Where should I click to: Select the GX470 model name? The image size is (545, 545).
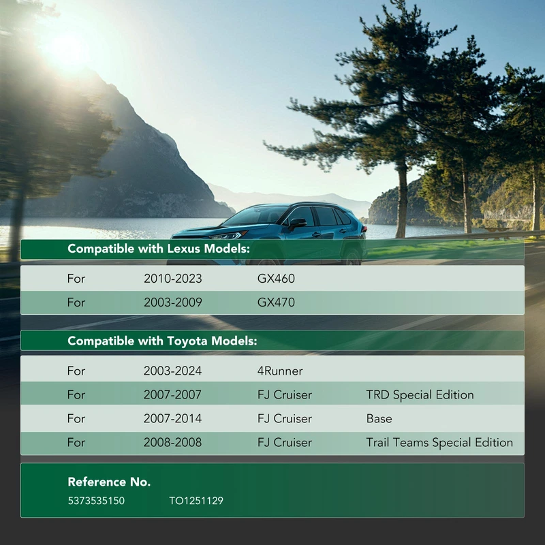coord(276,302)
